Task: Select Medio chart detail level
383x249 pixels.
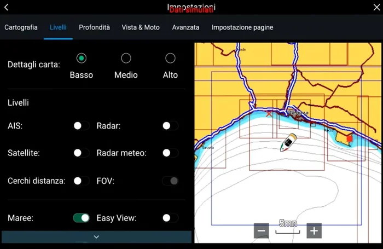Action: point(126,58)
